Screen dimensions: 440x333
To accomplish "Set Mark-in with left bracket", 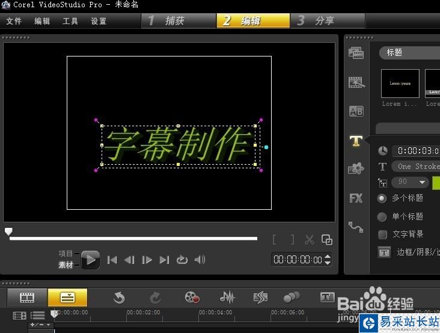I will pos(275,240).
